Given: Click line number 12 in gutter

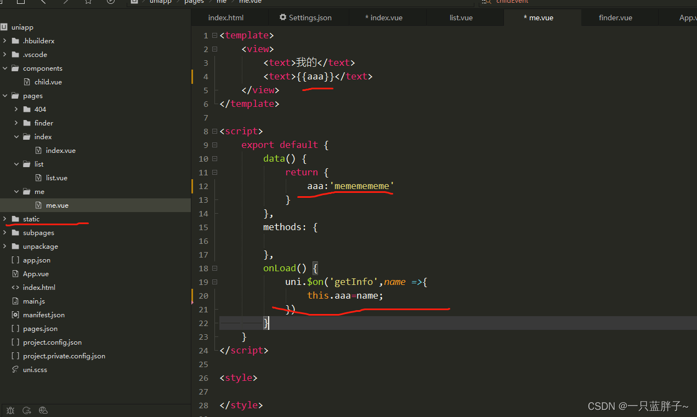Looking at the screenshot, I should pos(203,186).
